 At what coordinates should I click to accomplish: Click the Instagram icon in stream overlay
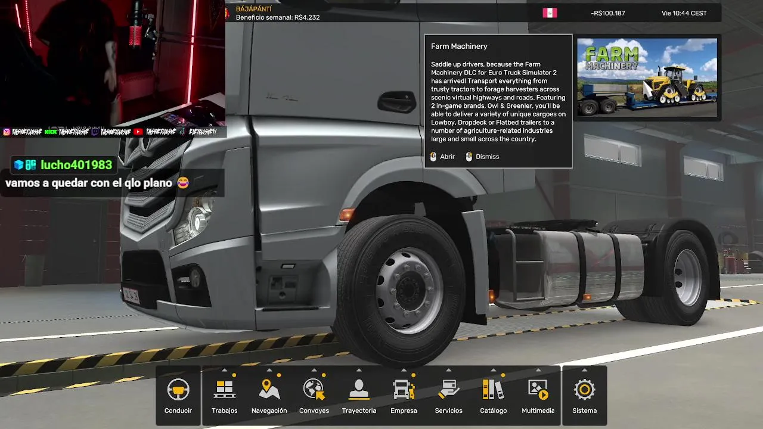7,132
